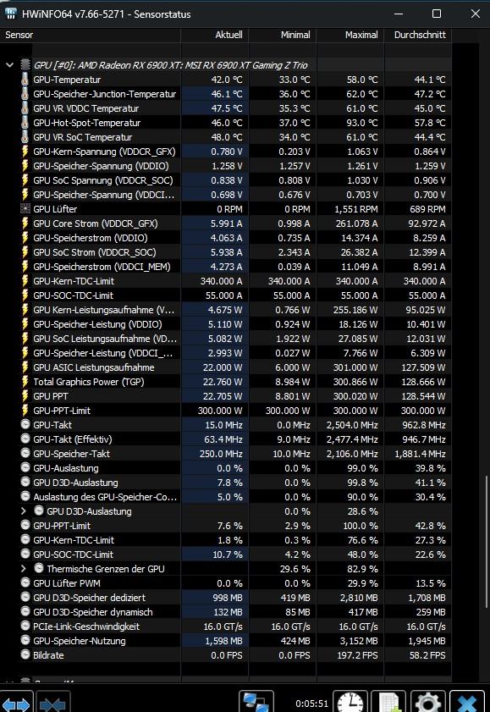Click lightning icon of GPU Core Strom row
The width and height of the screenshot is (490, 712).
tap(25, 224)
